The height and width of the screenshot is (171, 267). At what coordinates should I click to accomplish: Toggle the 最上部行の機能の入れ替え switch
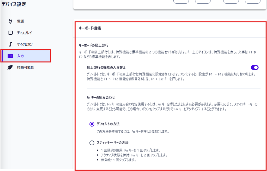(254, 67)
